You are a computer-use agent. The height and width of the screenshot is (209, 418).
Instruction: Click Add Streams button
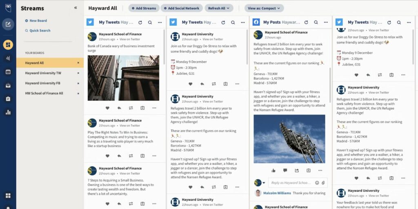[x=144, y=8]
